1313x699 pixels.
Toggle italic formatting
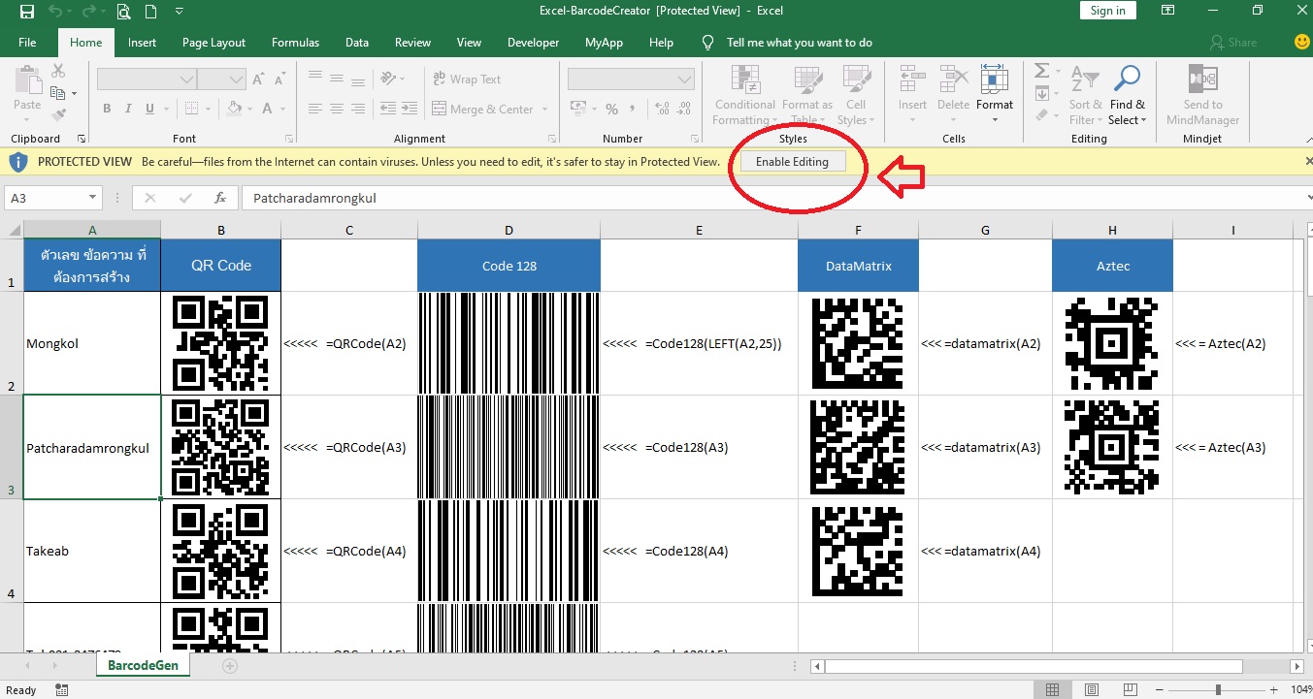coord(127,108)
